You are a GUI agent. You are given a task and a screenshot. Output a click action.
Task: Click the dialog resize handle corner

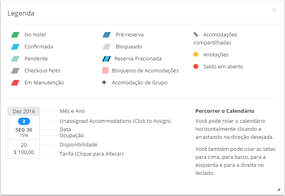279,190
